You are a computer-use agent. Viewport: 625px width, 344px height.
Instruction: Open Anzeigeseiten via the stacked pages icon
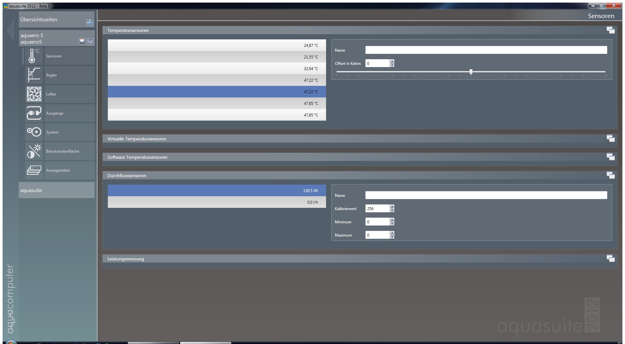(34, 170)
